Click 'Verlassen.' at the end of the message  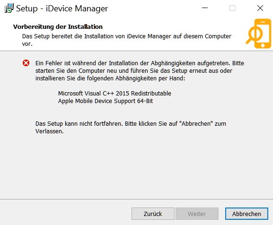pos(50,131)
